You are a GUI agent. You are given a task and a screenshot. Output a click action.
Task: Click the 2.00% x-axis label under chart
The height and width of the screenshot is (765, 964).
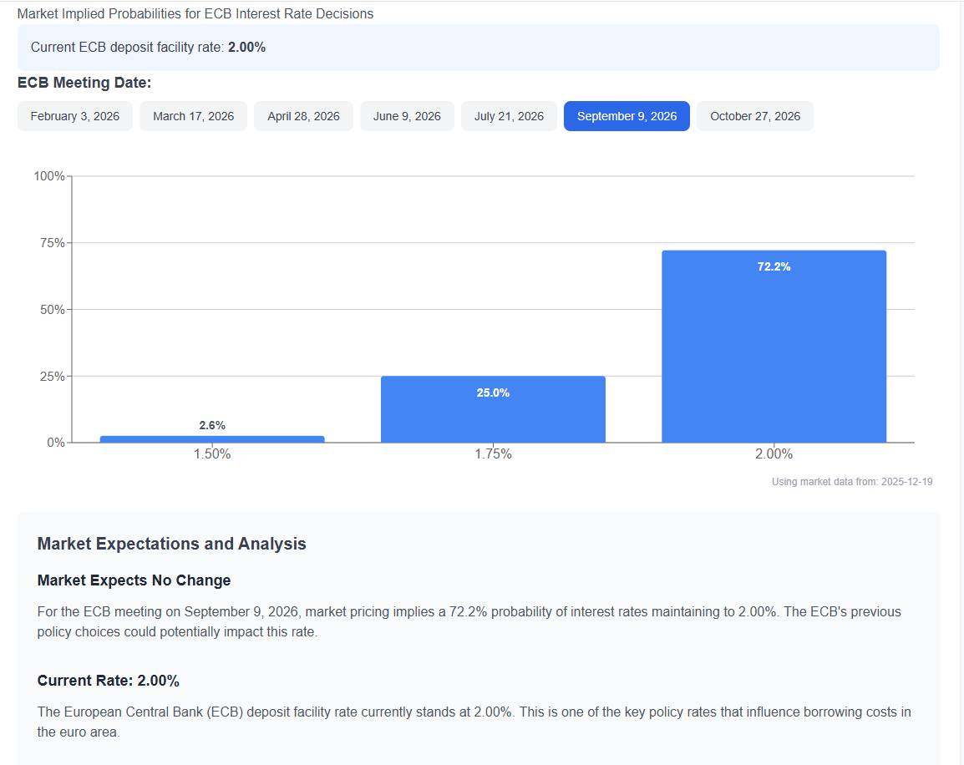click(x=774, y=454)
